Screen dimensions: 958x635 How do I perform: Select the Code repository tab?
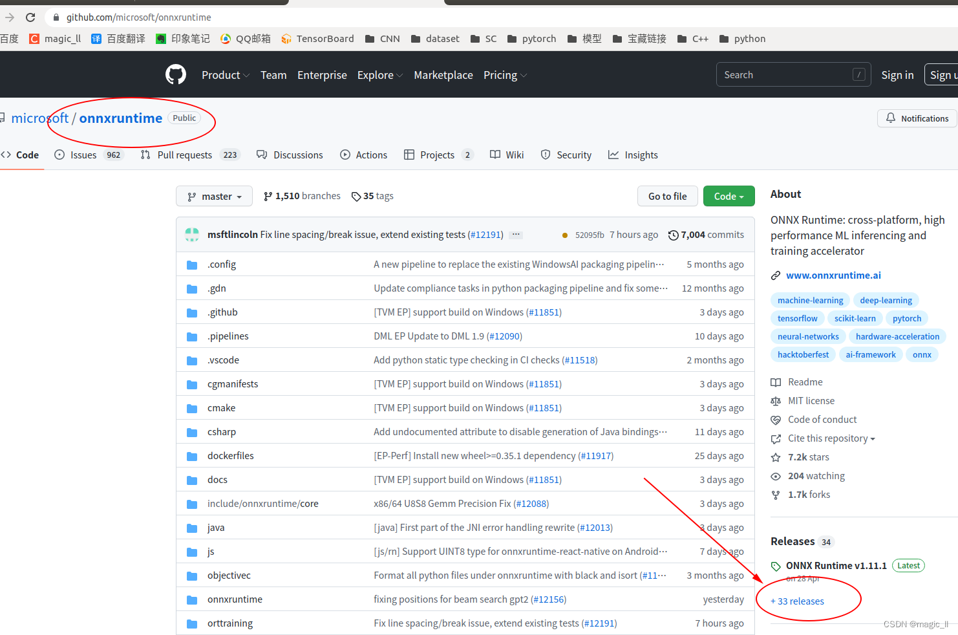21,155
